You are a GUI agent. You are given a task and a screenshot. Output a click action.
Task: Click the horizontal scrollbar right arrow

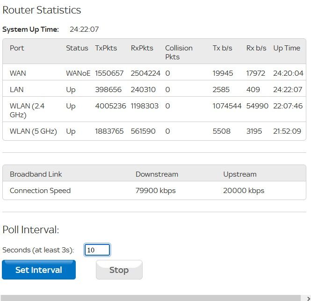coord(308,298)
